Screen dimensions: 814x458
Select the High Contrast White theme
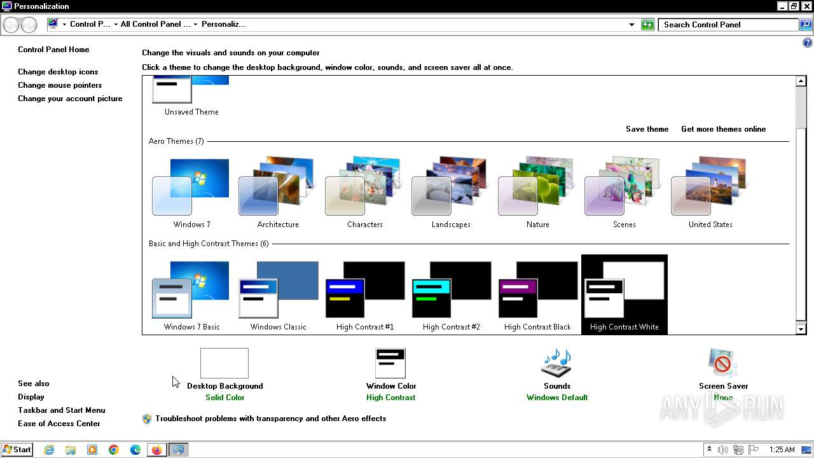624,294
